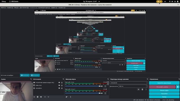Adjust second desktop audio volume slider
This screenshot has width=180, height=101.
tap(83, 93)
